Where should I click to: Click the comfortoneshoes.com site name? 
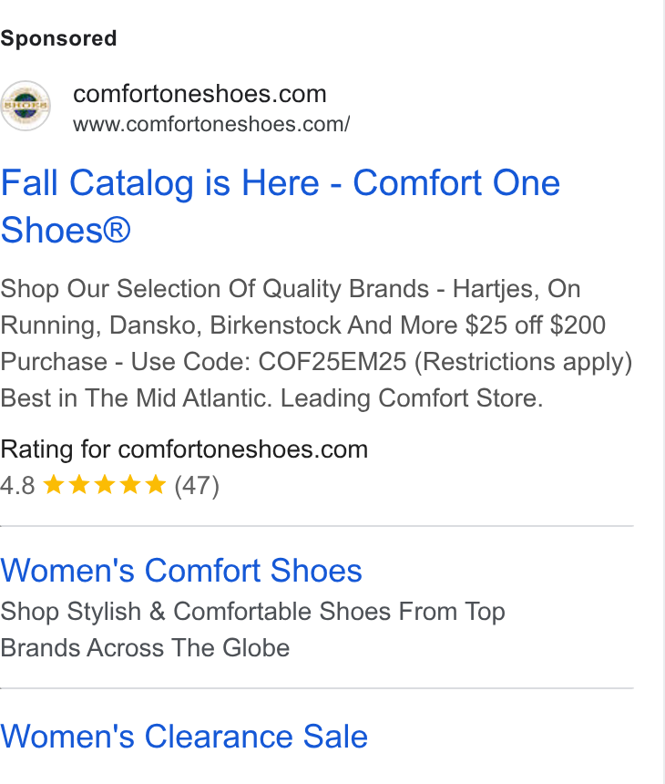pyautogui.click(x=199, y=94)
